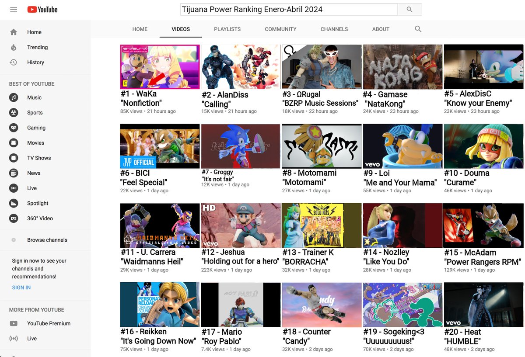
Task: Open the #10 Douma Curame thumbnail
Action: pyautogui.click(x=483, y=146)
